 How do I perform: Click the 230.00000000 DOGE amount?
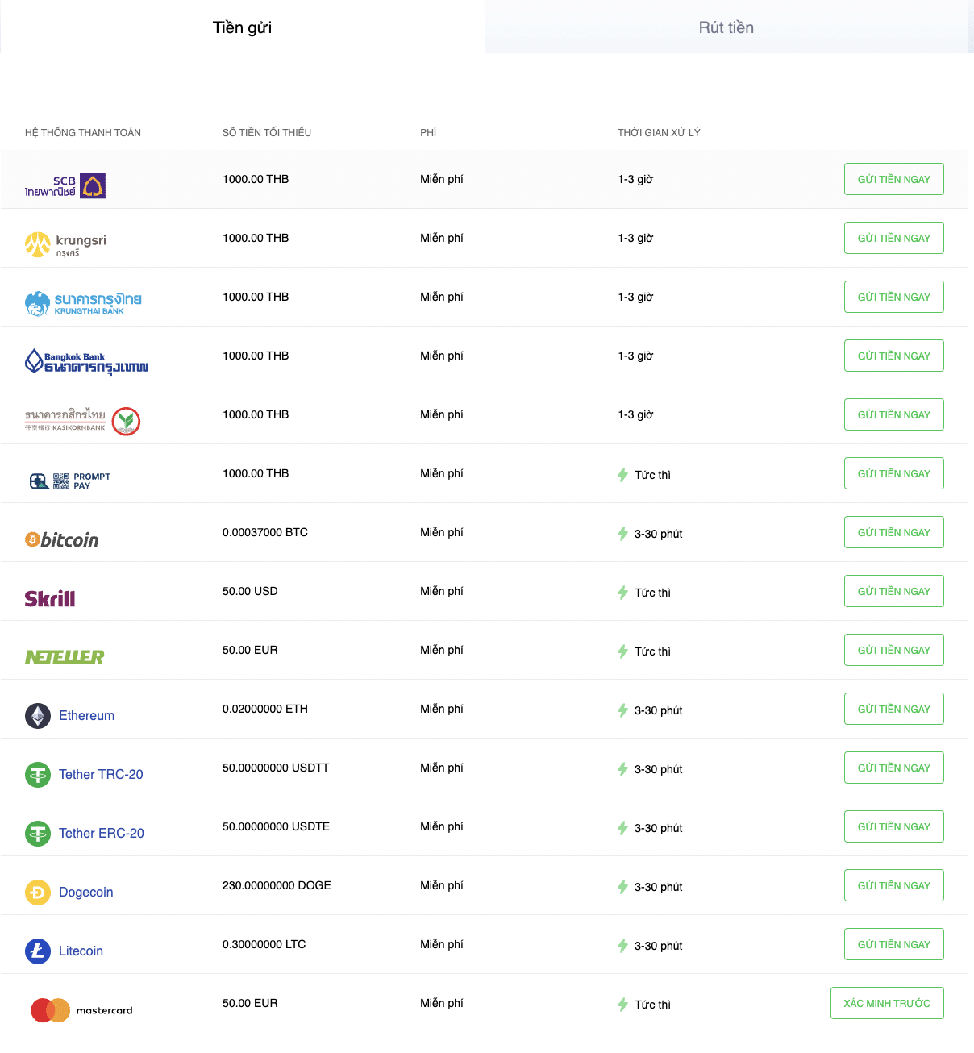(x=277, y=885)
